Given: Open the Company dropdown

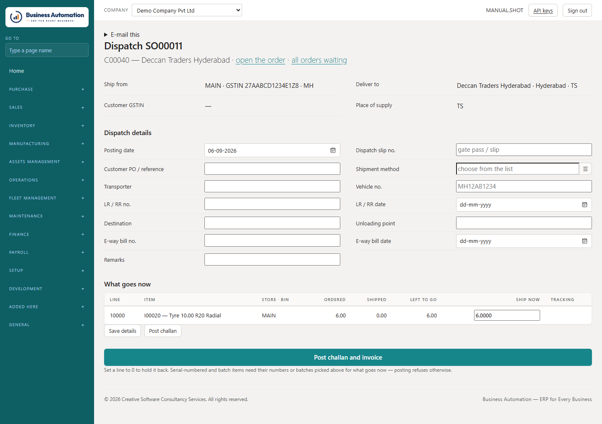Looking at the screenshot, I should [x=187, y=10].
